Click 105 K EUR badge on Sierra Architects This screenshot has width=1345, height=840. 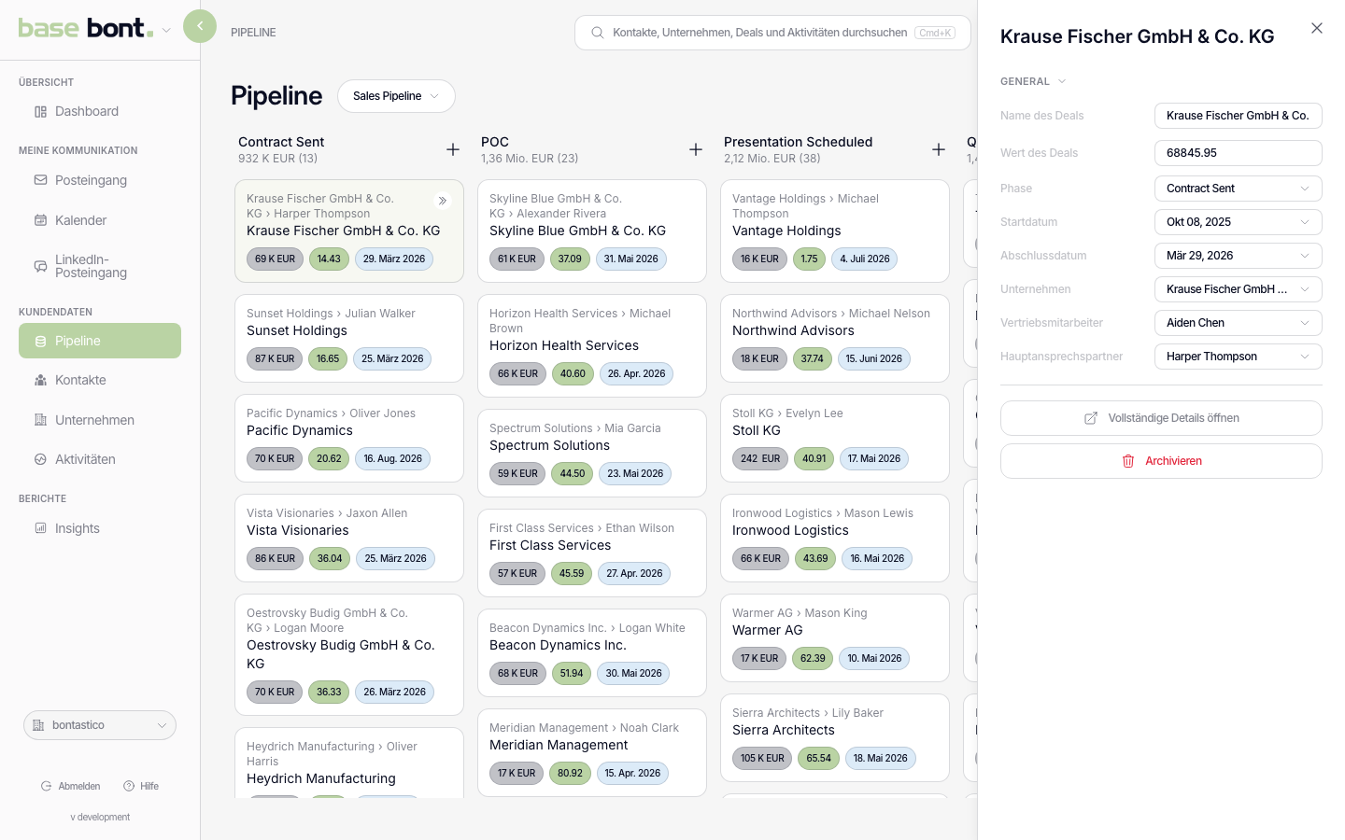pyautogui.click(x=762, y=758)
